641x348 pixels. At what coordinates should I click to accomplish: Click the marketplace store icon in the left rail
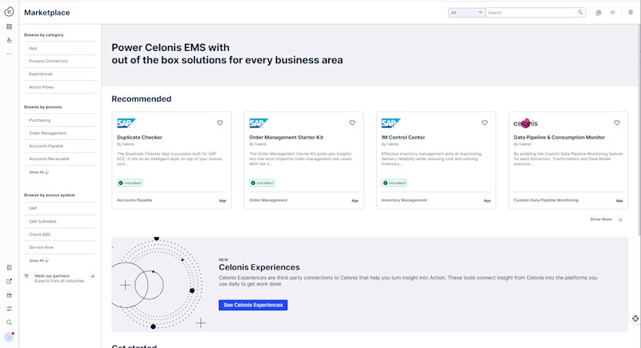(x=9, y=295)
